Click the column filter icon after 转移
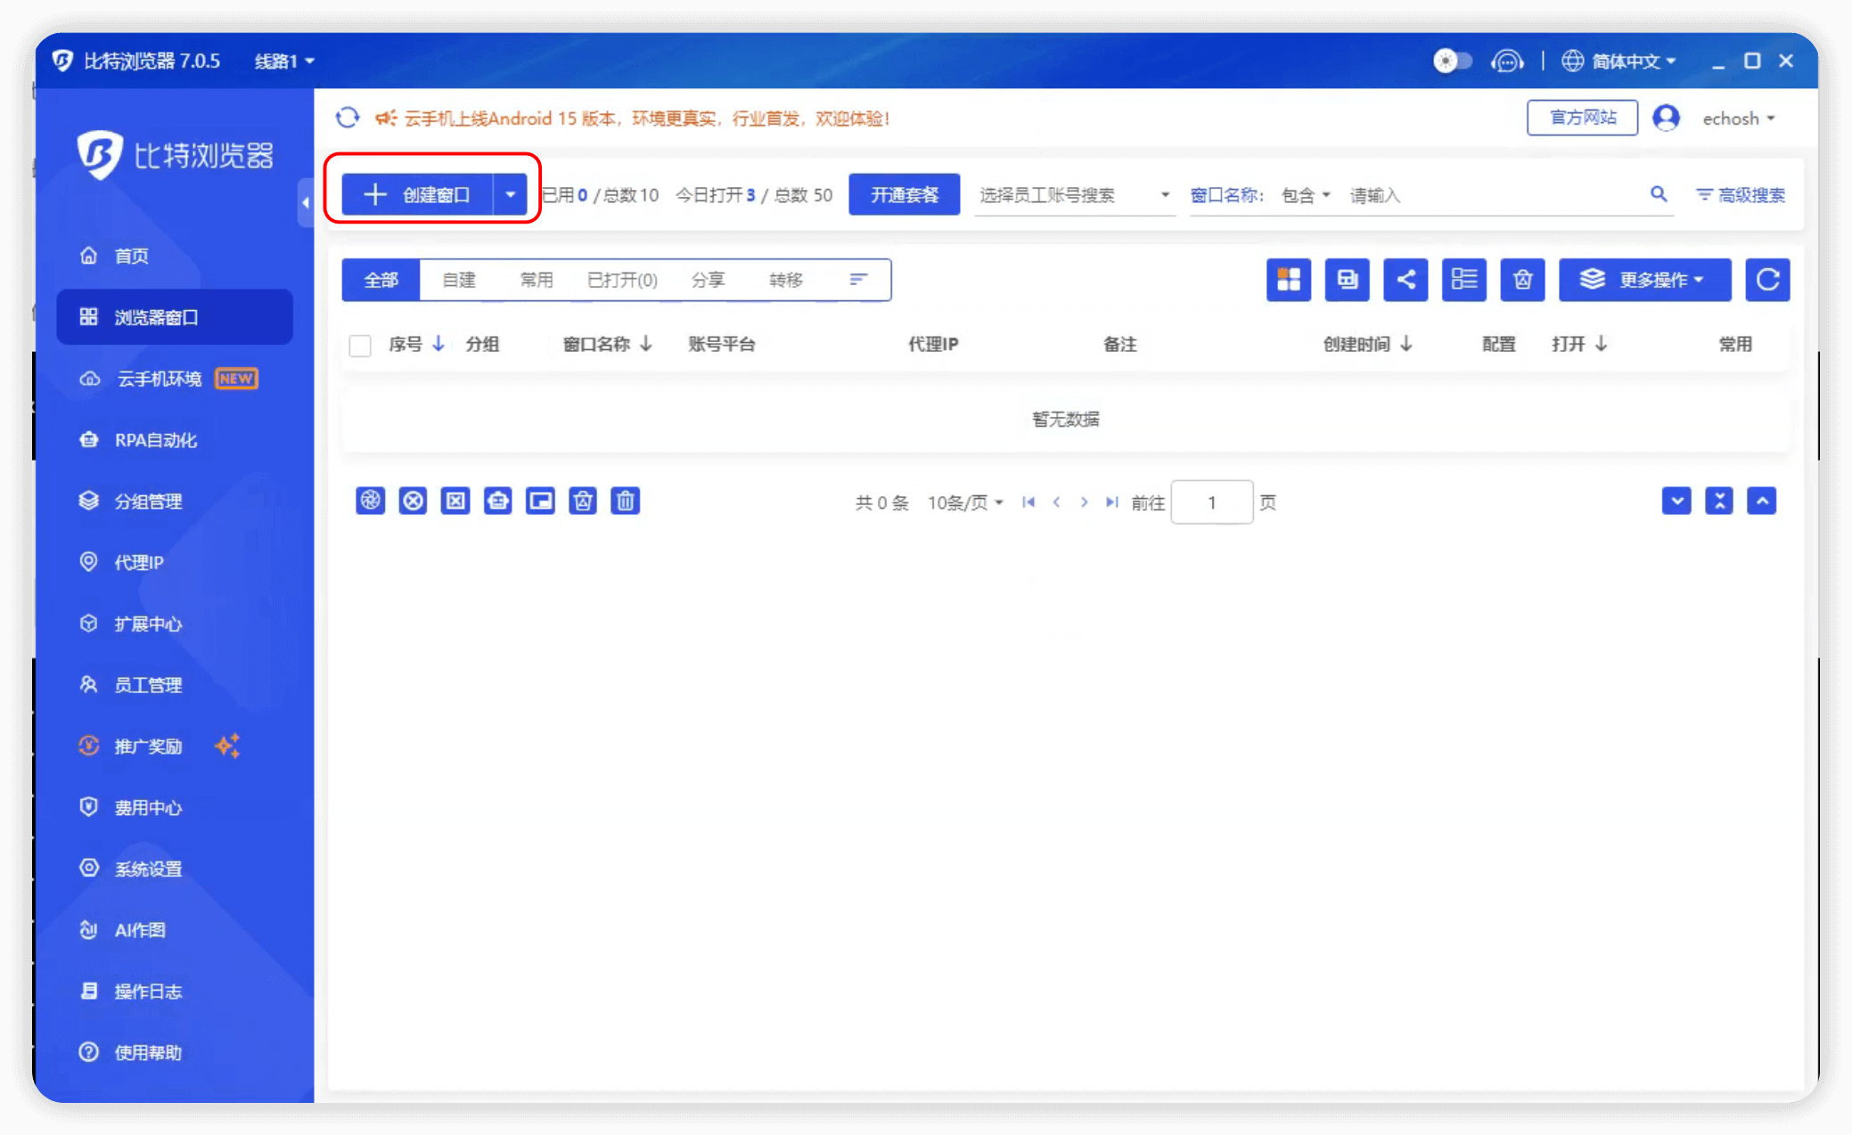Image resolution: width=1852 pixels, height=1135 pixels. 857,280
